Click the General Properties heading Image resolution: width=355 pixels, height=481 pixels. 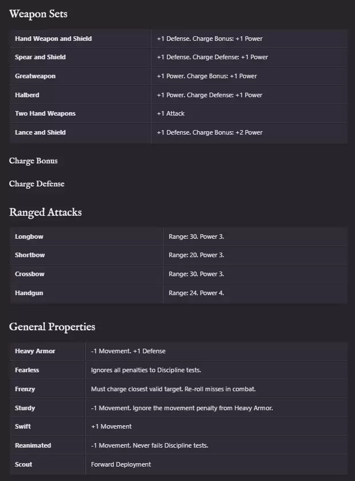[x=52, y=327]
